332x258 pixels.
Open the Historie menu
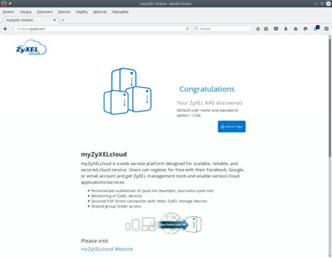pos(64,12)
